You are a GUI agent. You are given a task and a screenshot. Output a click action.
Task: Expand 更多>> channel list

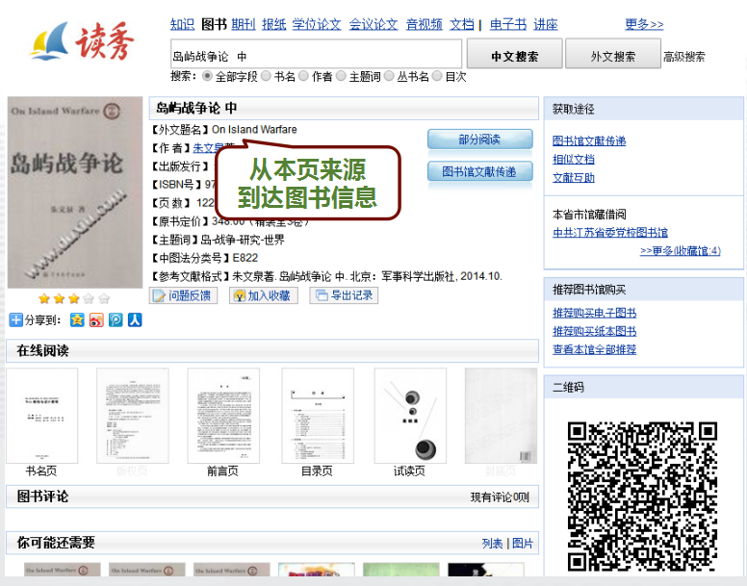pos(644,24)
